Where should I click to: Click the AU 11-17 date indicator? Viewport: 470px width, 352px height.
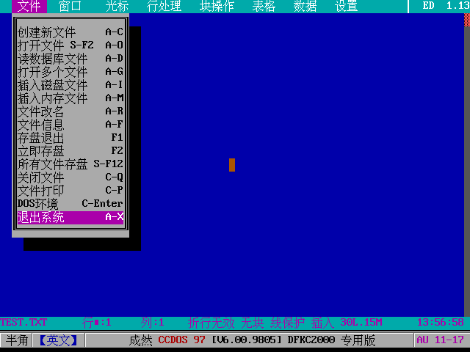441,340
